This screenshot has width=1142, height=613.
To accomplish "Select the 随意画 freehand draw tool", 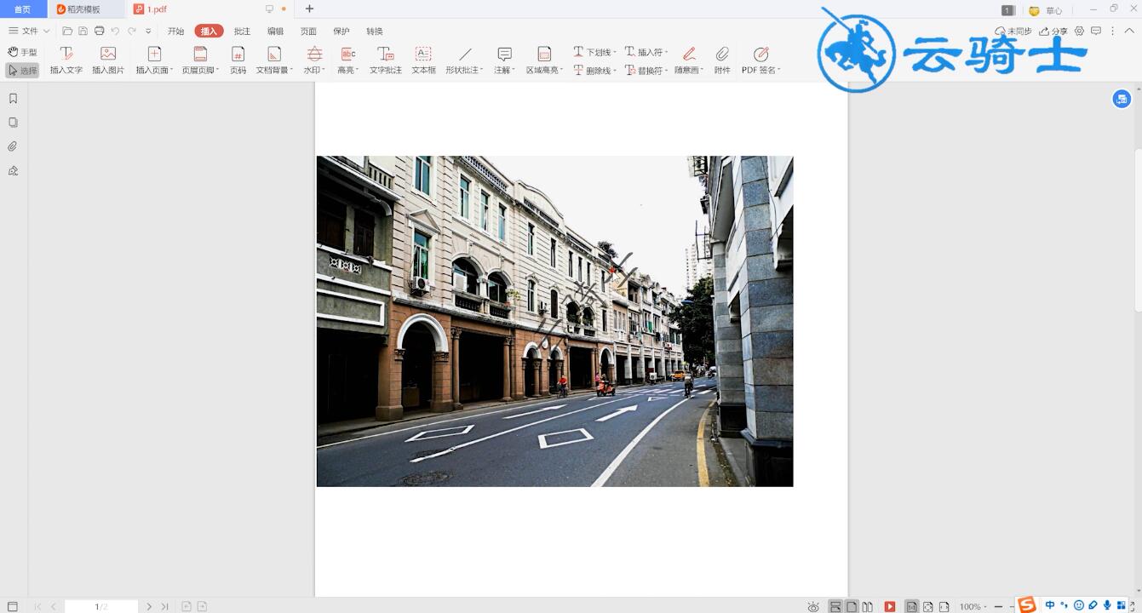I will [689, 60].
